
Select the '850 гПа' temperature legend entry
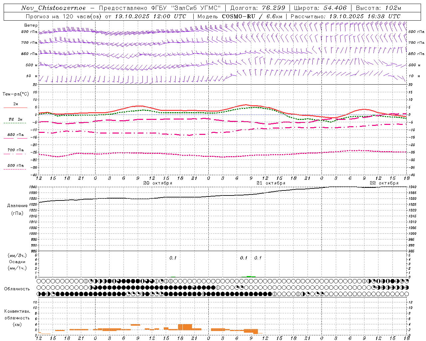pyautogui.click(x=16, y=135)
